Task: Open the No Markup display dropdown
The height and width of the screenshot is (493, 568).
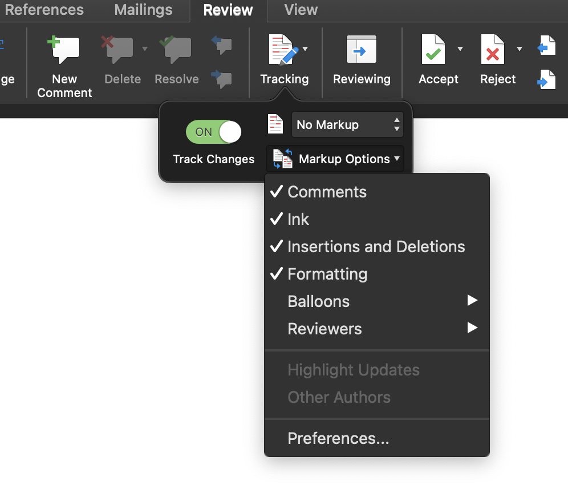Action: pos(347,124)
